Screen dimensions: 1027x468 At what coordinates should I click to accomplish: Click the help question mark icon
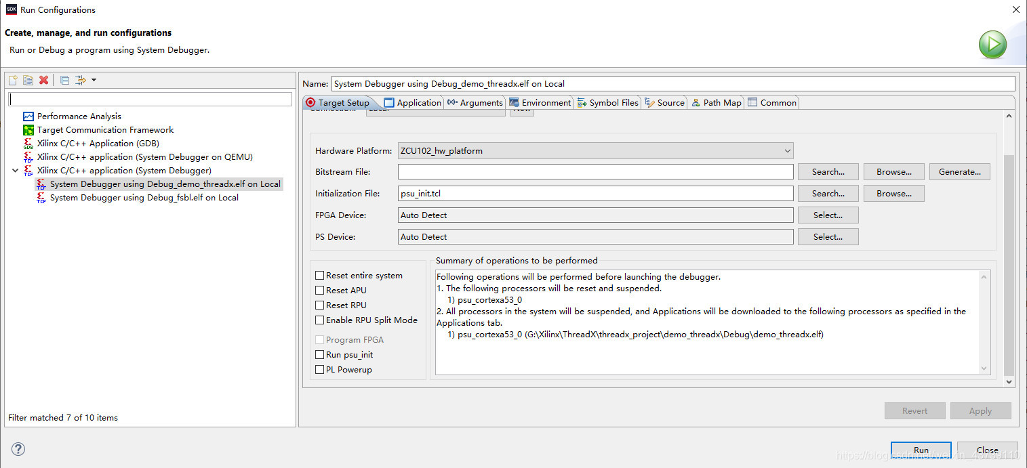(x=18, y=449)
